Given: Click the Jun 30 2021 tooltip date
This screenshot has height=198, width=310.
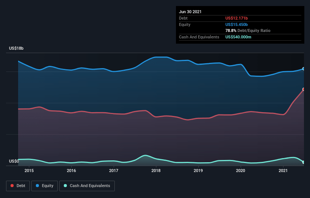Looking at the screenshot, I should pyautogui.click(x=190, y=12).
